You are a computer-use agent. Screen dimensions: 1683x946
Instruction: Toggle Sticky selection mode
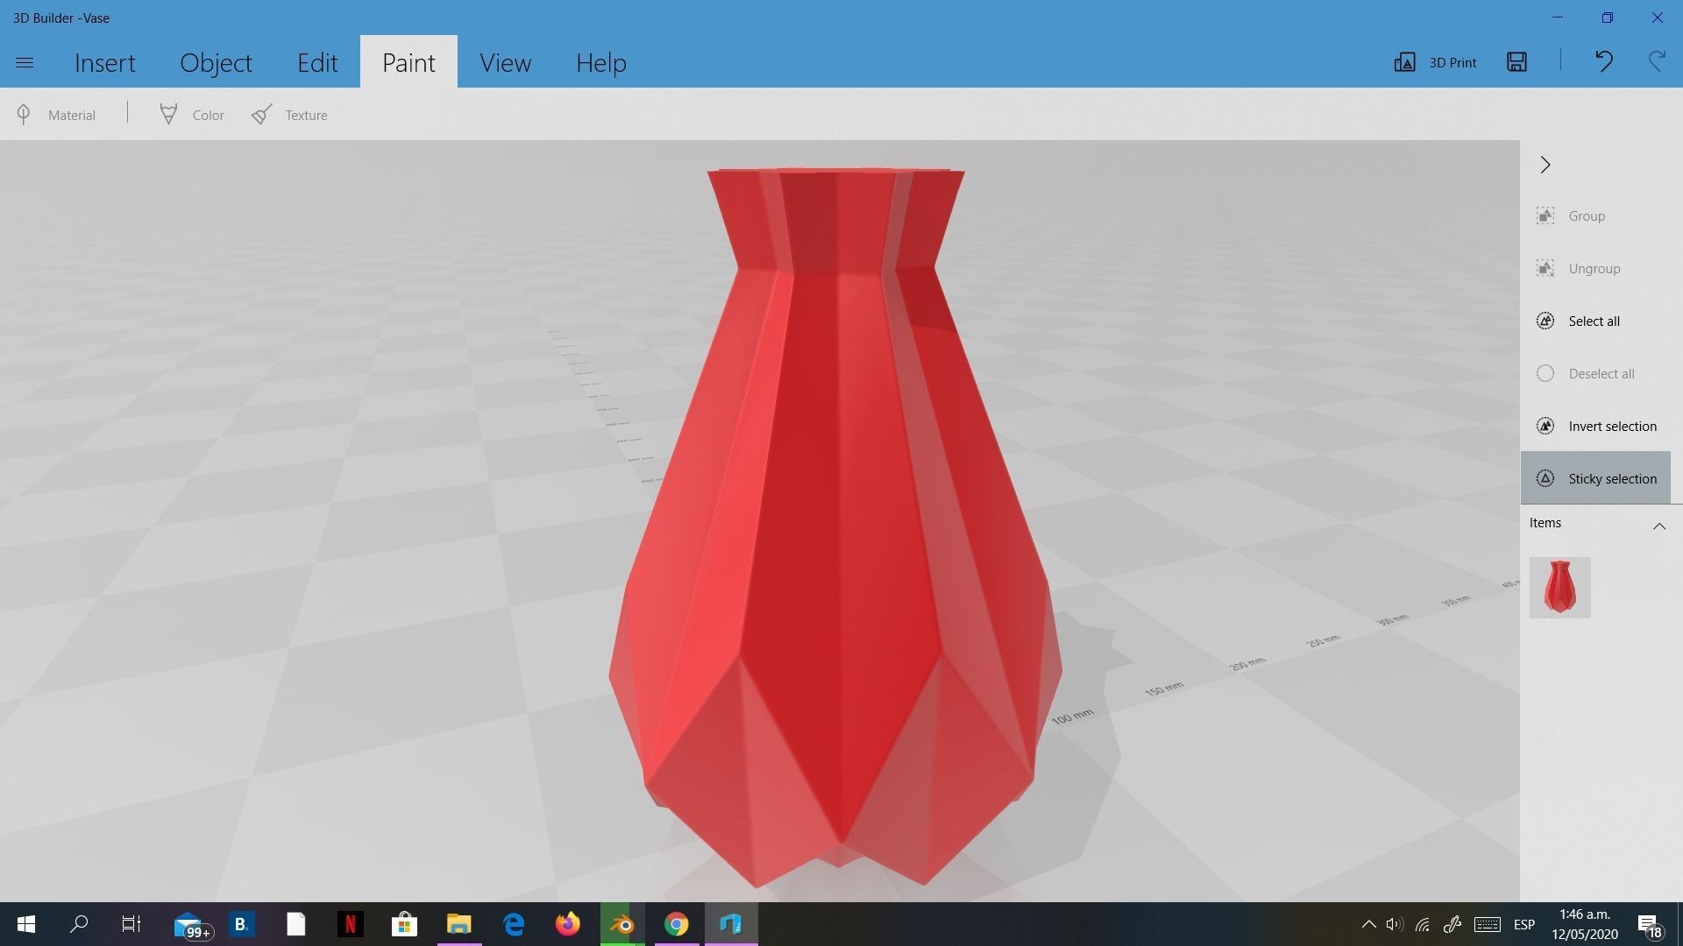pyautogui.click(x=1594, y=478)
